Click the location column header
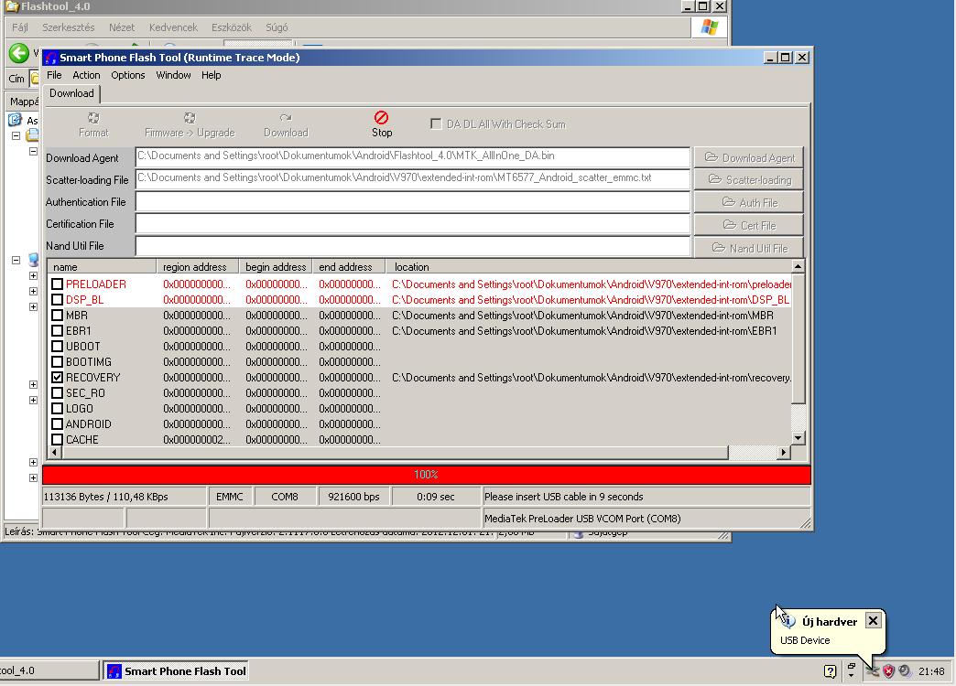Image resolution: width=956 pixels, height=686 pixels. coord(589,267)
